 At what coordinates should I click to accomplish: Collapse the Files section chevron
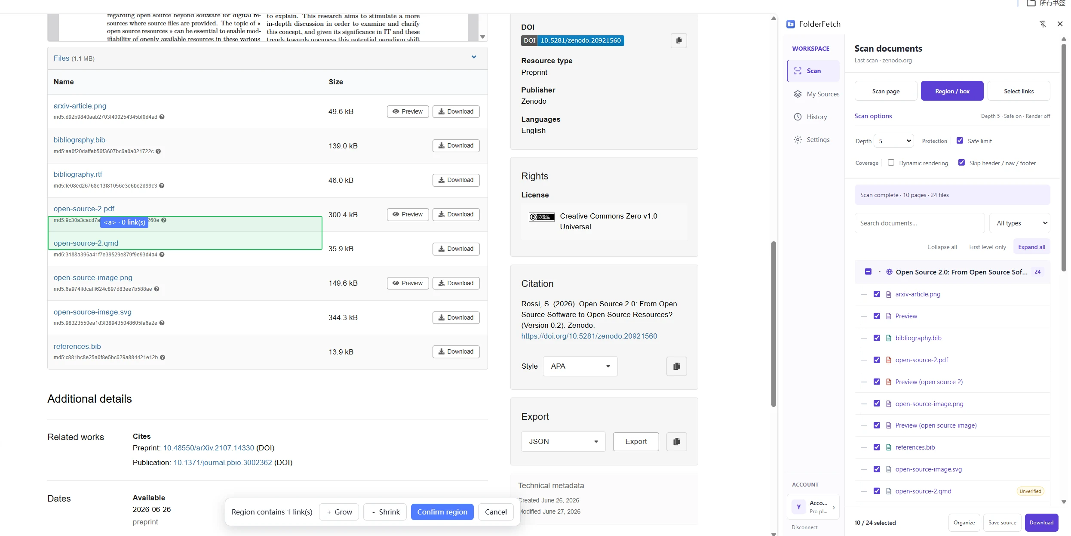click(x=474, y=57)
